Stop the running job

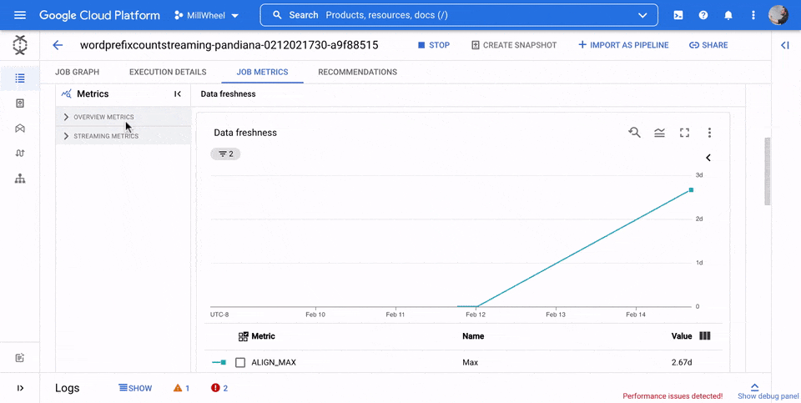coord(433,45)
